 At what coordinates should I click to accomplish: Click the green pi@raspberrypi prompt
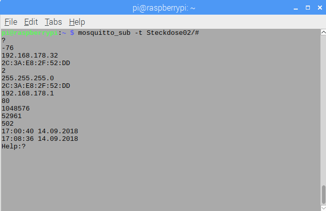click(x=30, y=33)
